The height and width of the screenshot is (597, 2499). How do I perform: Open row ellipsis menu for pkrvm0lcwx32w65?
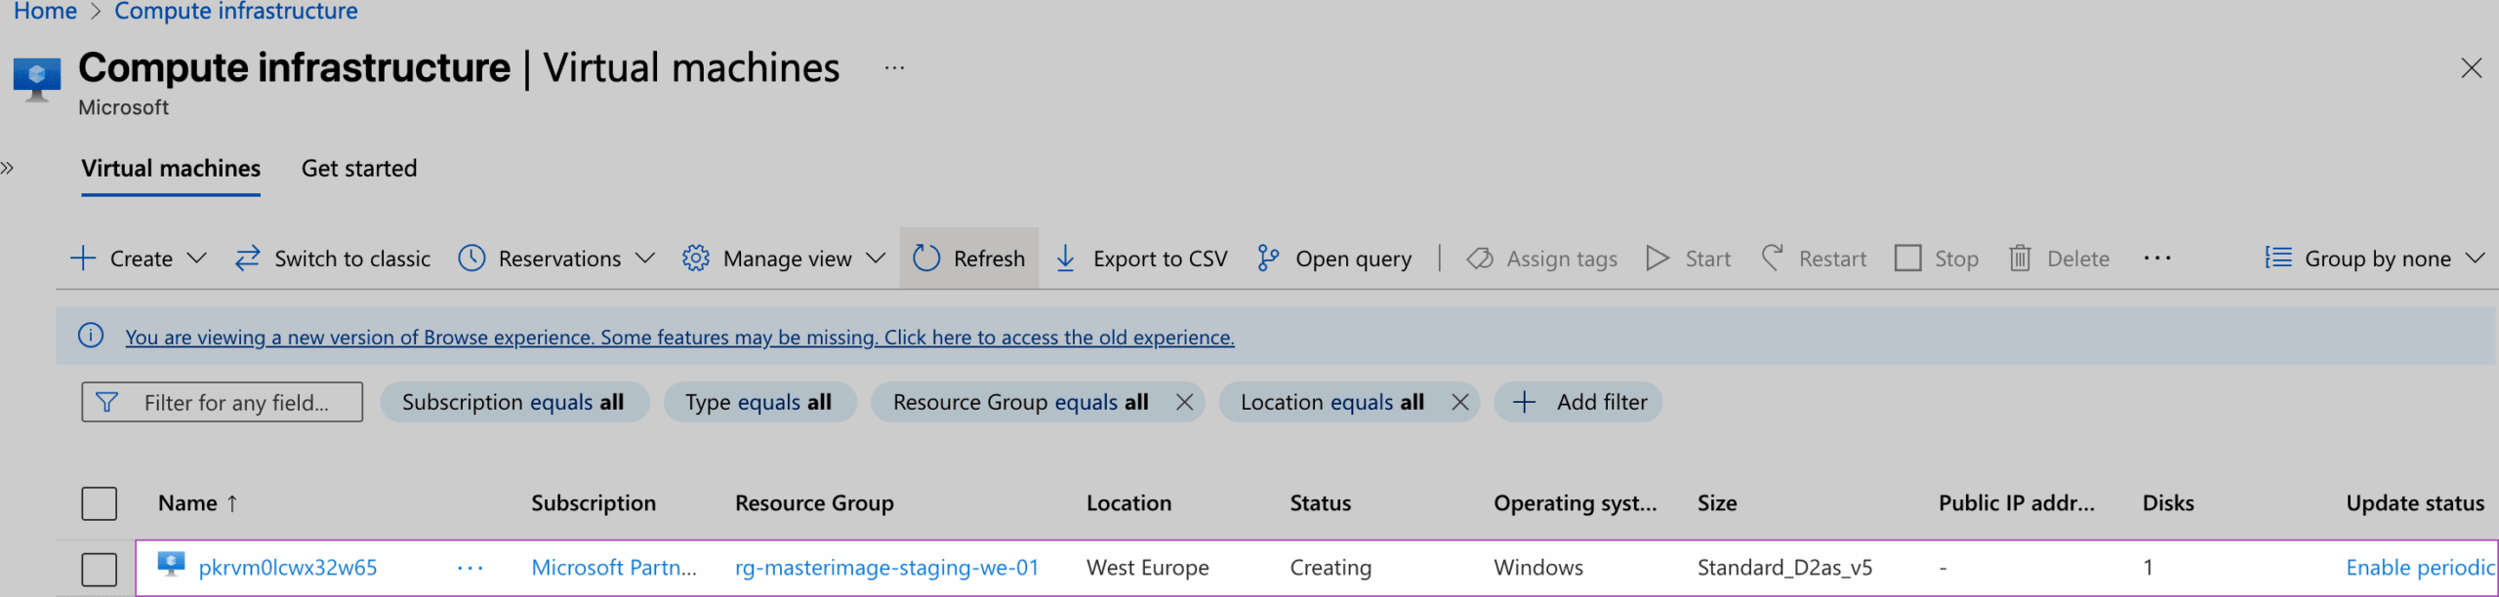click(x=471, y=568)
